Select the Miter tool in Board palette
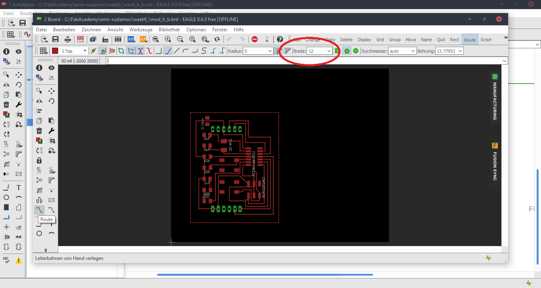The width and height of the screenshot is (541, 288). coord(51,180)
